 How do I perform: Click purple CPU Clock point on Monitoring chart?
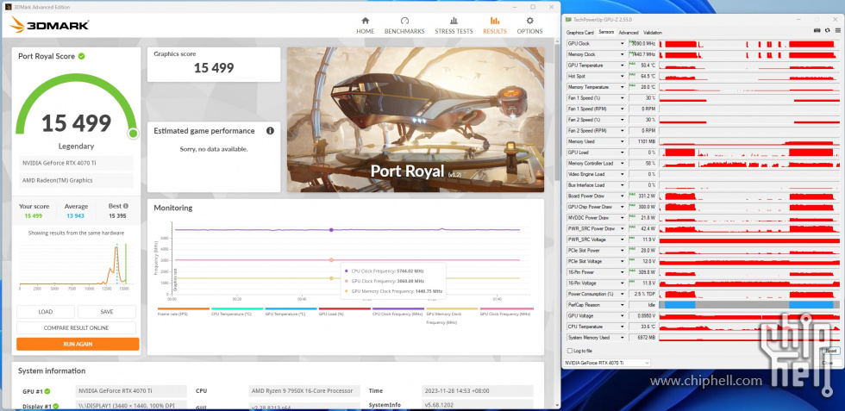[x=331, y=230]
